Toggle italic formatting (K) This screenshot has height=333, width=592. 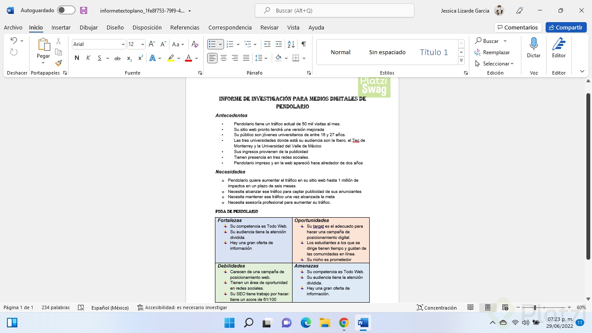[88, 58]
